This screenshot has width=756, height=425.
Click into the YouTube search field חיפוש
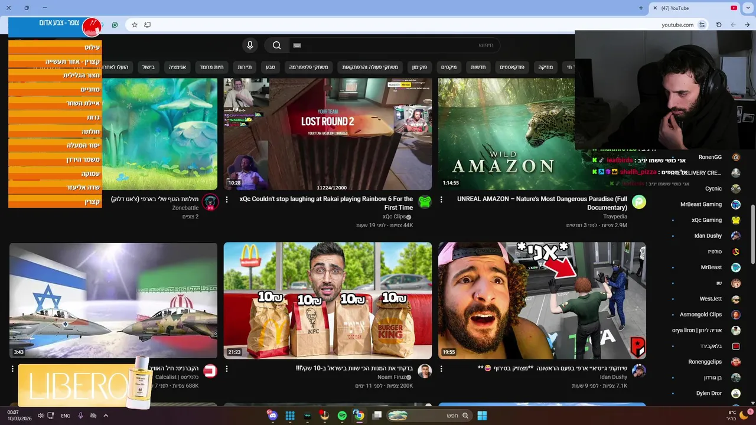(395, 45)
